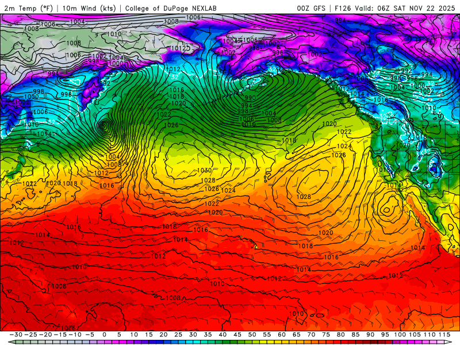Select the 45 temperature scale label
The width and height of the screenshot is (460, 345).
(x=237, y=335)
